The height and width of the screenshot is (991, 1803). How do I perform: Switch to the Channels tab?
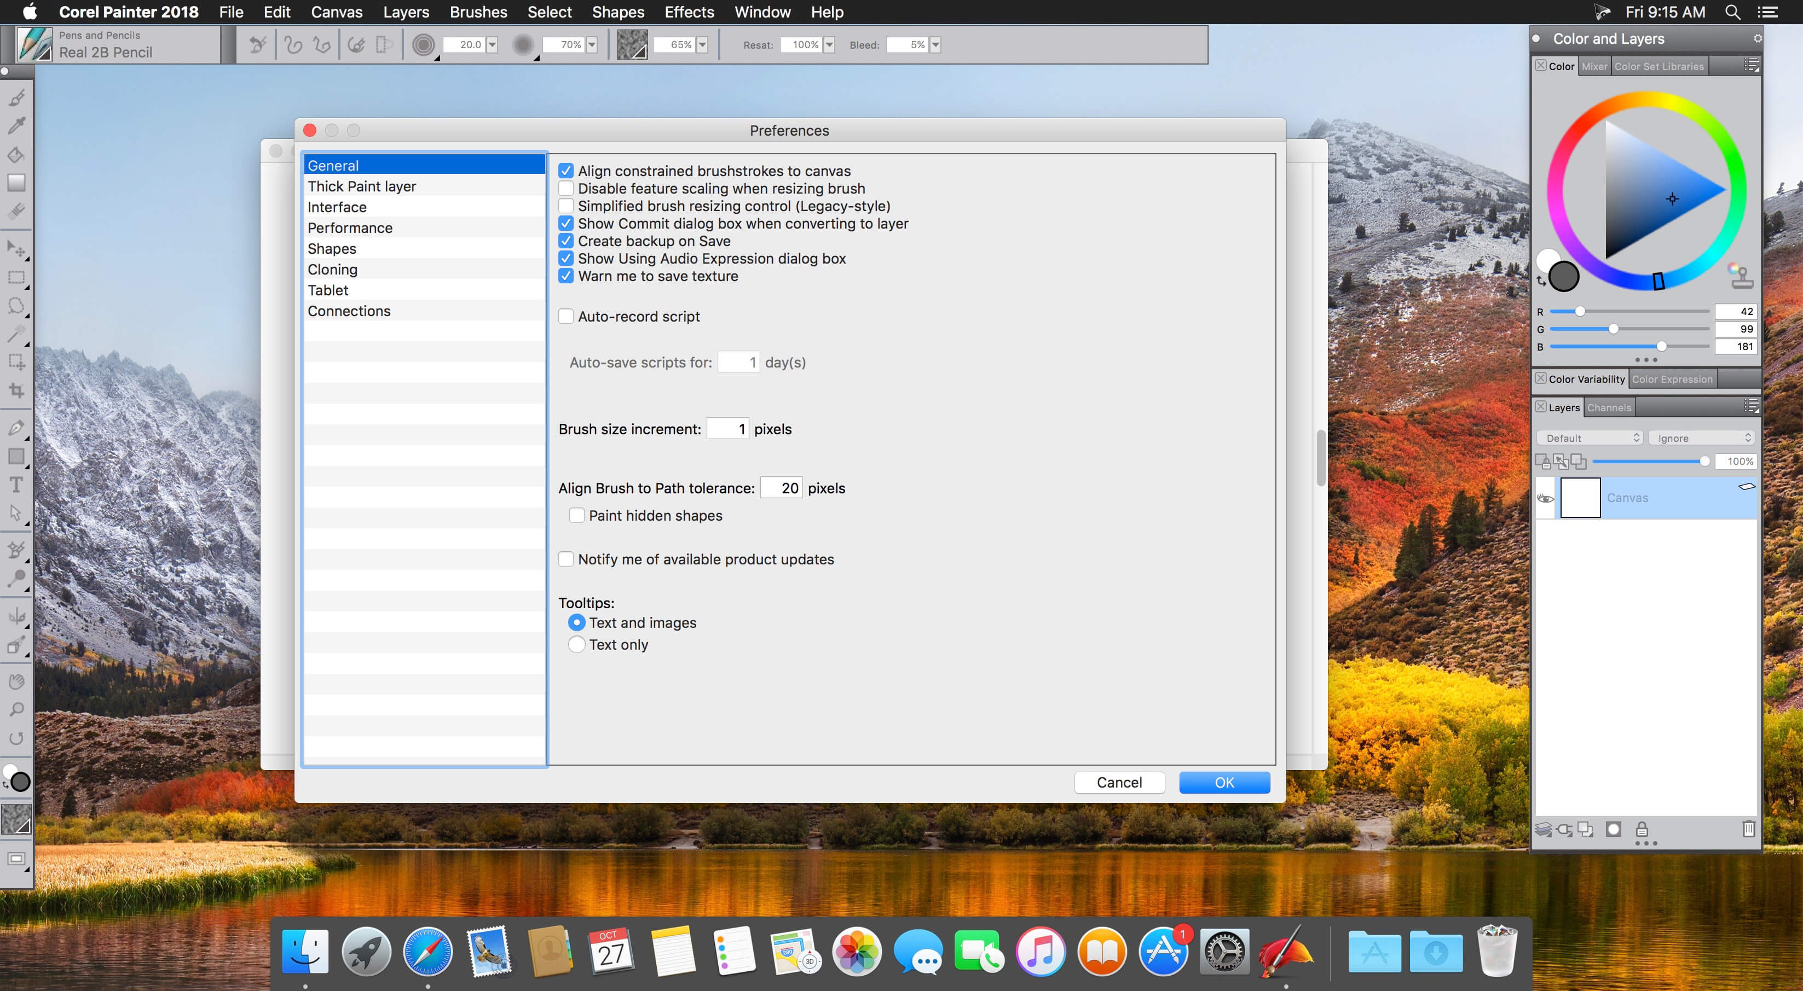[1609, 408]
